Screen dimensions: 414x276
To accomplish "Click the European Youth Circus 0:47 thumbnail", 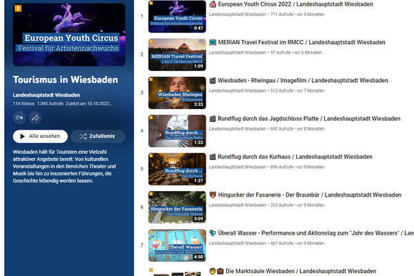I will point(177,17).
